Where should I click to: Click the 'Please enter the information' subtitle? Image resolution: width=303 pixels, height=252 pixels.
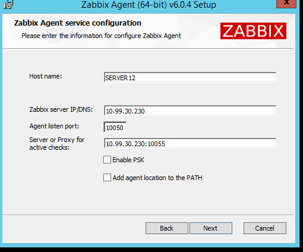[101, 36]
